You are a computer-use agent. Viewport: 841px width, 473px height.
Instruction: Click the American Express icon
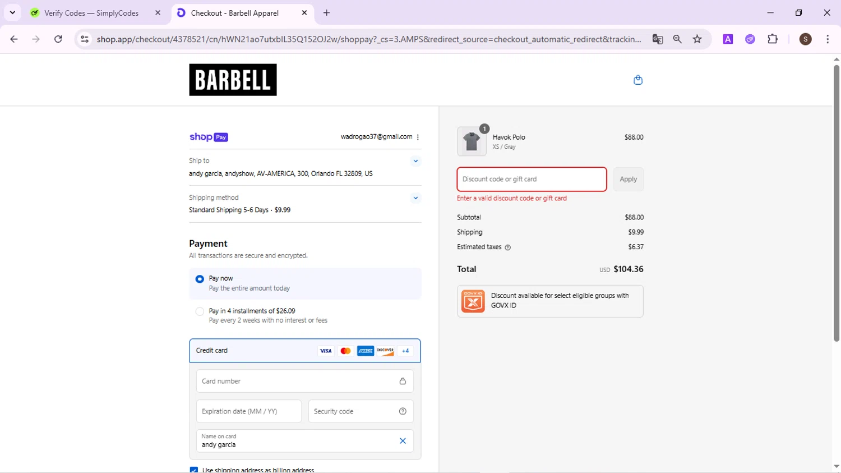[366, 351]
